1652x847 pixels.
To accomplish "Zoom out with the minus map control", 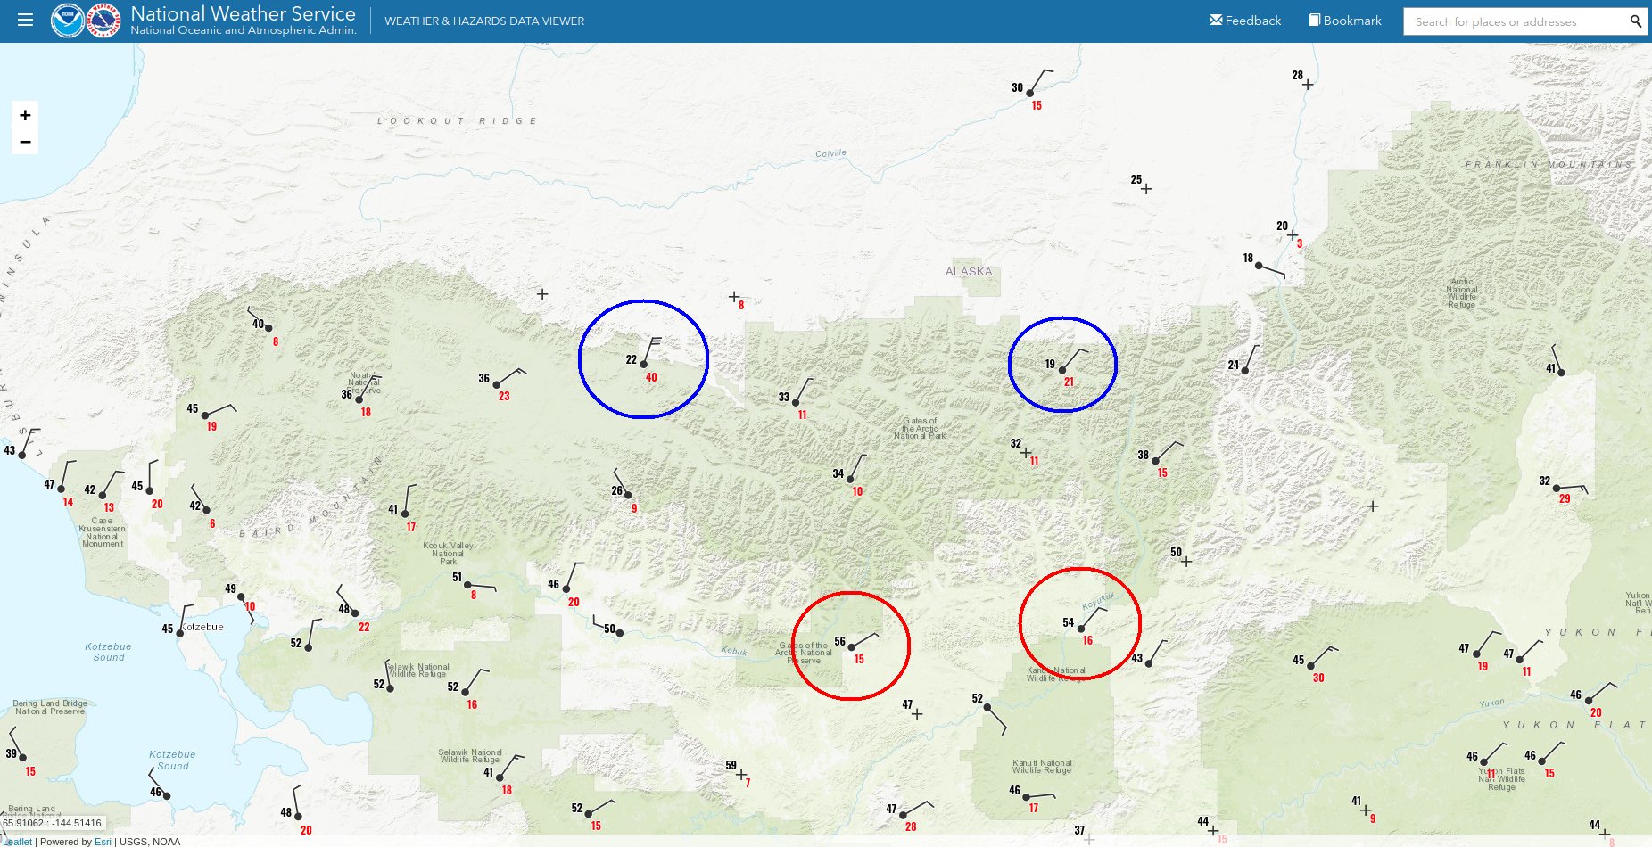I will (x=25, y=141).
